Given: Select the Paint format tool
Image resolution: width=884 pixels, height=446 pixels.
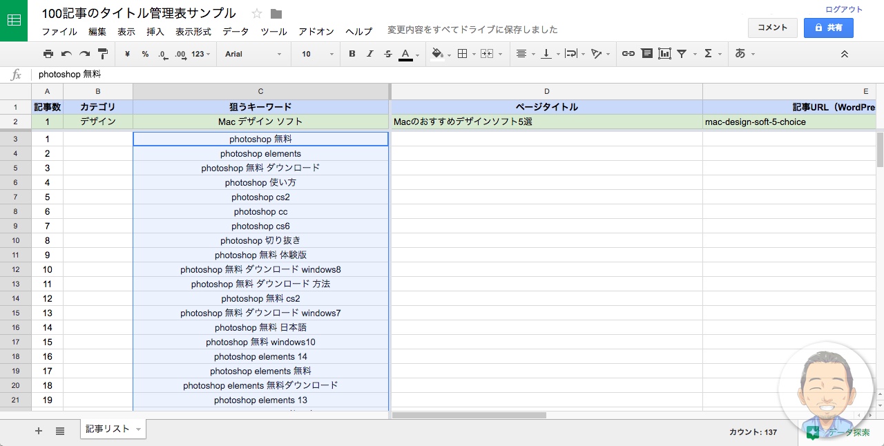Looking at the screenshot, I should pos(103,54).
